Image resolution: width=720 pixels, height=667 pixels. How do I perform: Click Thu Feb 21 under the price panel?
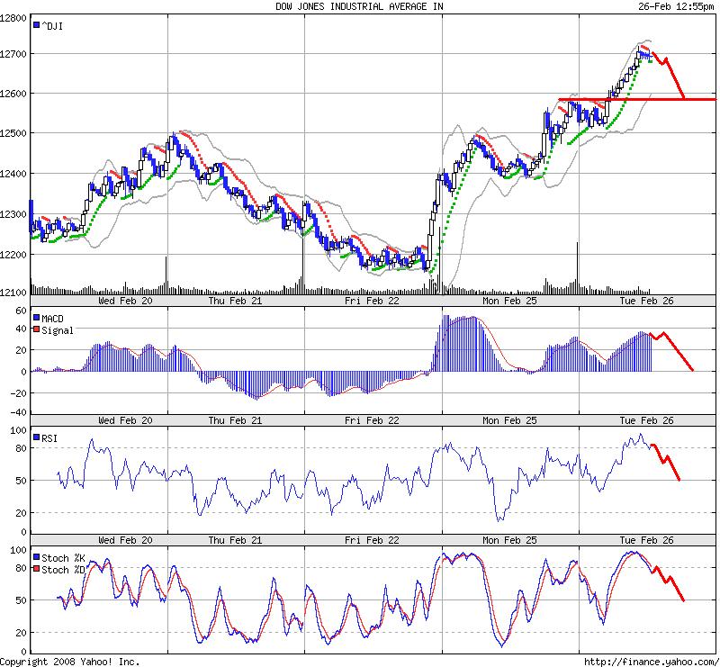pos(235,301)
